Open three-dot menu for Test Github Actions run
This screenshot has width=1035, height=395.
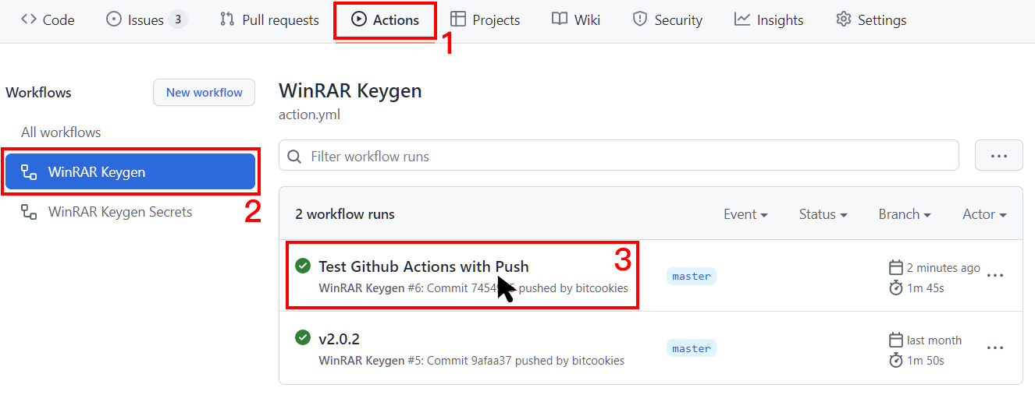[995, 275]
